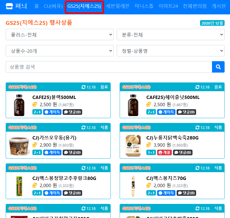The height and width of the screenshot is (218, 230).
Task: Click 개이득 badge on CJ)가쓰오우동(용기)
Action: tap(52, 153)
